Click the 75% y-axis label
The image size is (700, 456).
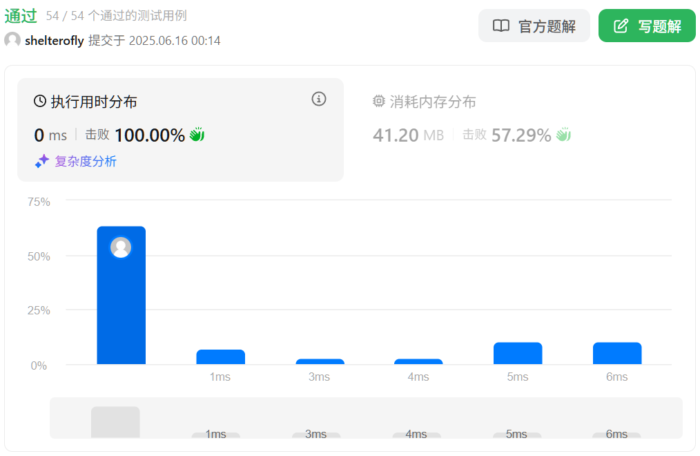(x=39, y=202)
